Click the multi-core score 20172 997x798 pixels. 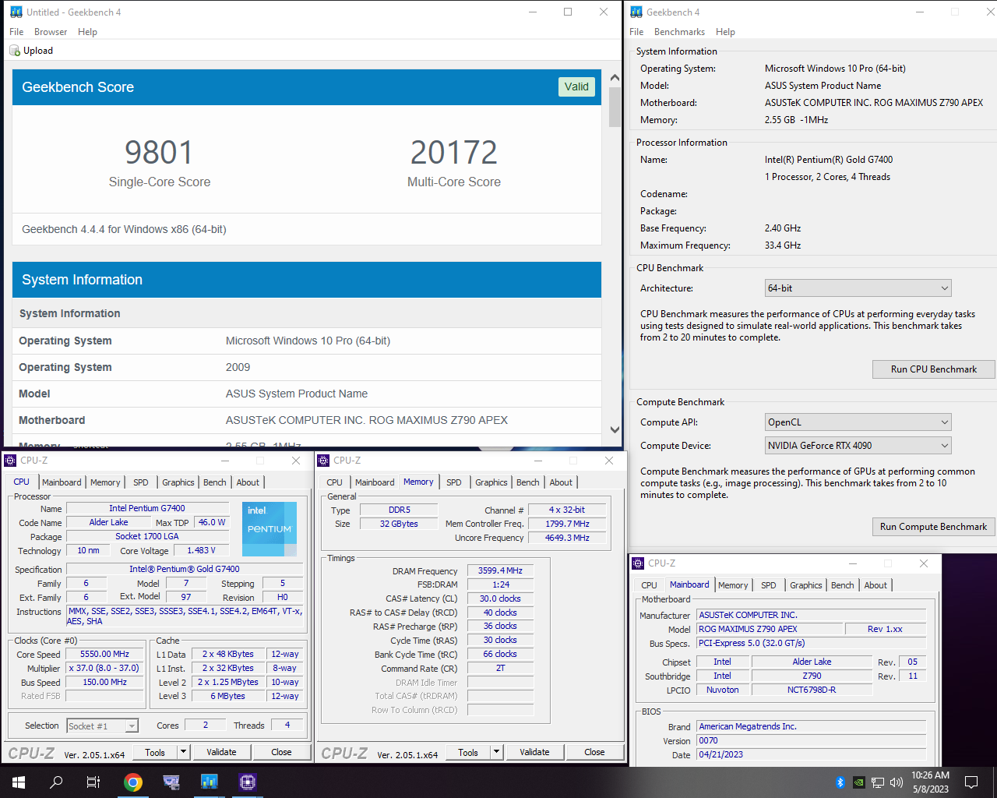click(454, 153)
